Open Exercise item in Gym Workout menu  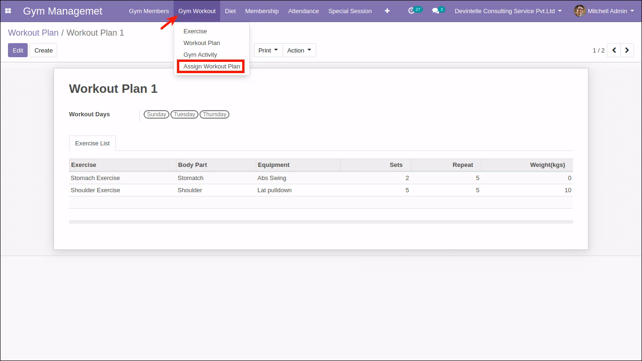pyautogui.click(x=195, y=31)
